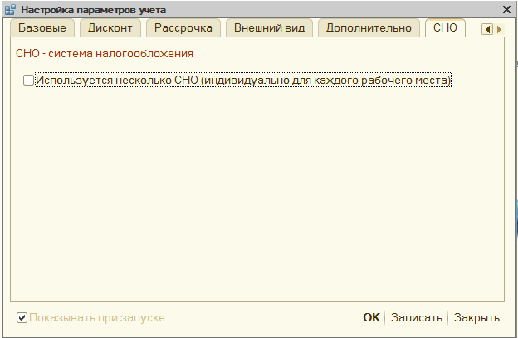Close the Настройка параметров учета window
Image resolution: width=518 pixels, height=338 pixels.
(x=506, y=10)
